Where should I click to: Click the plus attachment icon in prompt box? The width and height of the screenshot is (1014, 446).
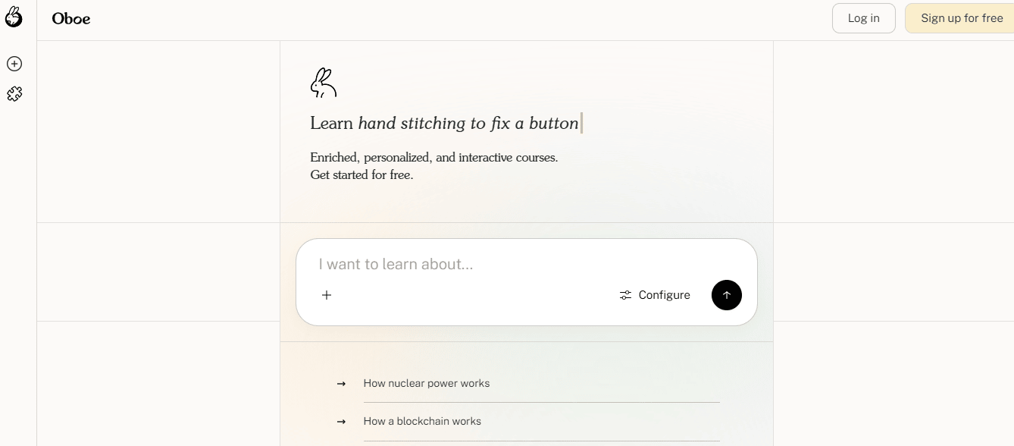pos(327,295)
